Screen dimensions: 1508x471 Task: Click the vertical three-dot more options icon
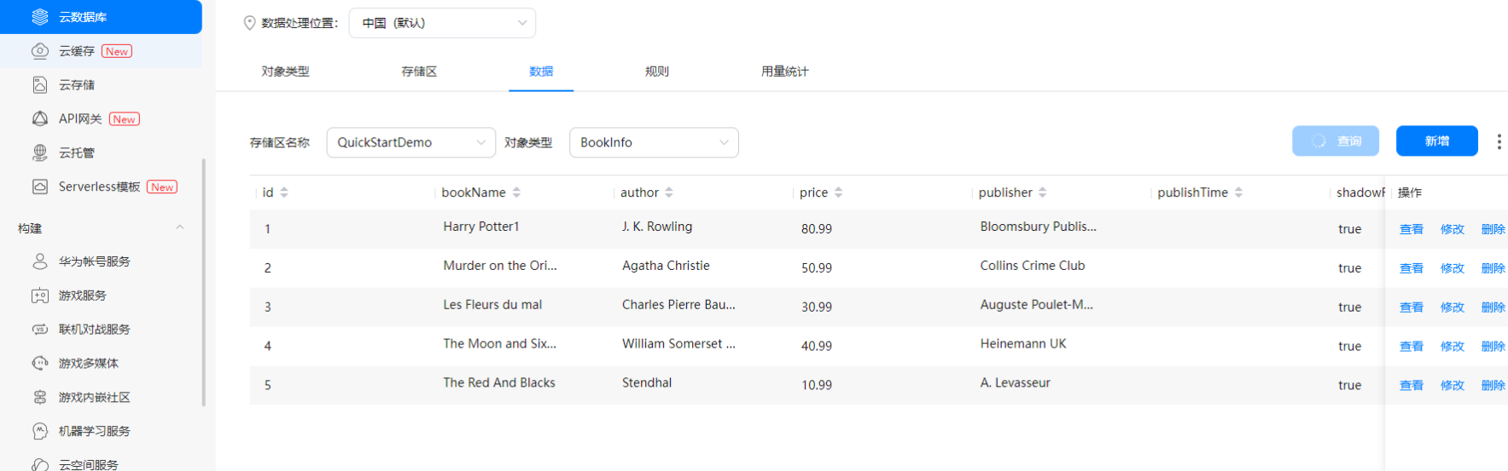[x=1499, y=141]
